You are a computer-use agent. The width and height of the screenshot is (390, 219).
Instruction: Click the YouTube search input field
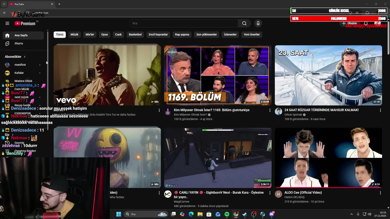[183, 23]
